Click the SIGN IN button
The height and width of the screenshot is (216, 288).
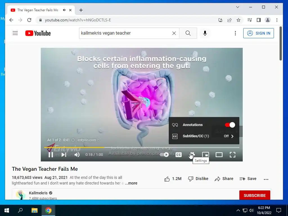click(x=259, y=33)
